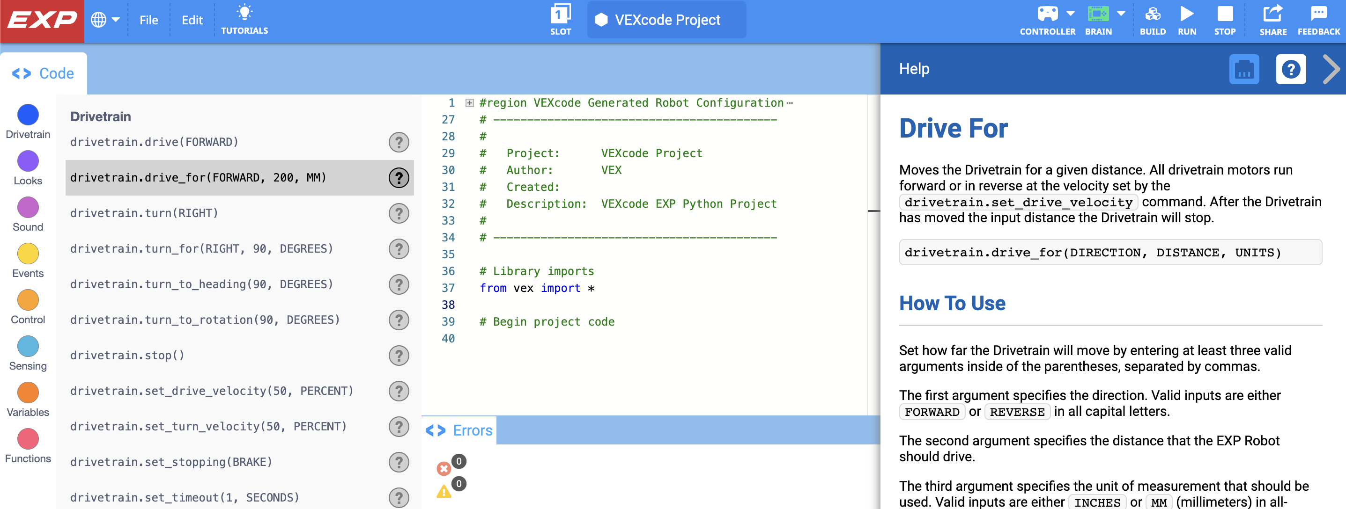Screen dimensions: 1346x509
Task: Collapse the Help panel with chevron
Action: tap(1331, 69)
